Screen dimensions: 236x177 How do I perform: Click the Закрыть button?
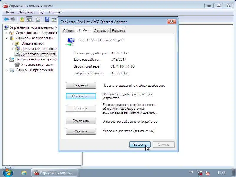click(x=140, y=145)
